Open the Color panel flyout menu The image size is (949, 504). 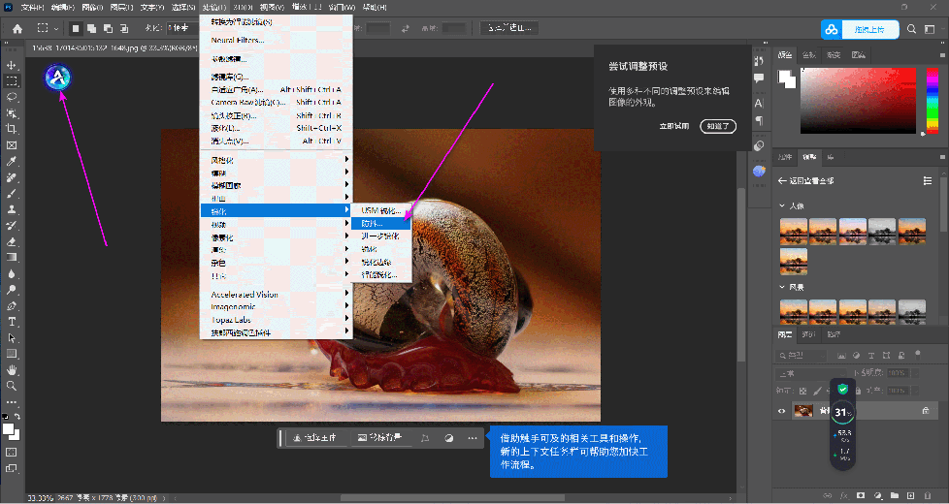click(942, 55)
